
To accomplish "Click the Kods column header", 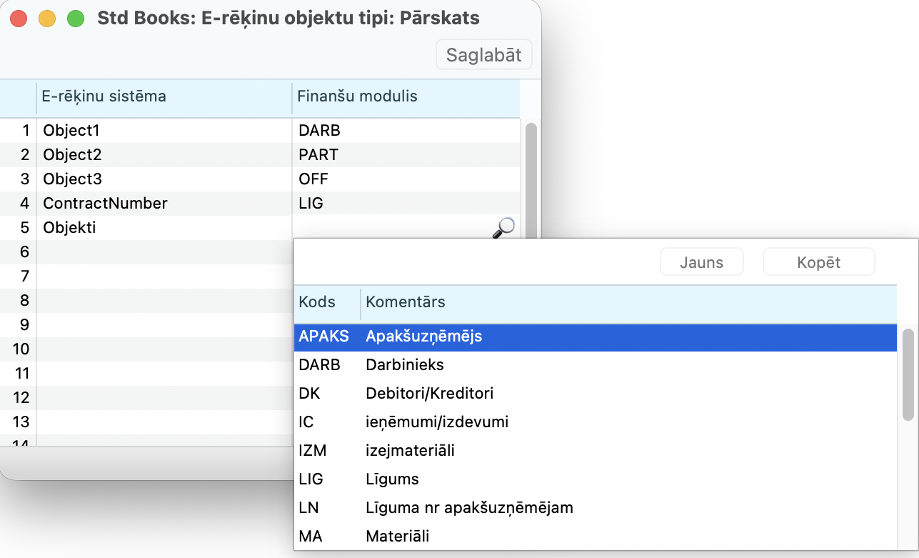I will (x=318, y=302).
